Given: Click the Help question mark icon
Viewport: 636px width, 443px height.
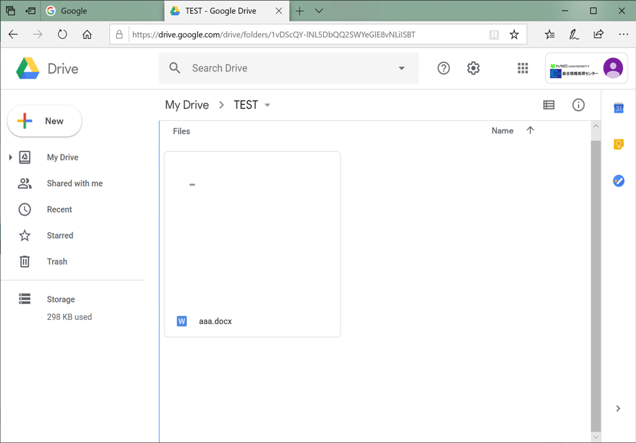Looking at the screenshot, I should click(444, 68).
